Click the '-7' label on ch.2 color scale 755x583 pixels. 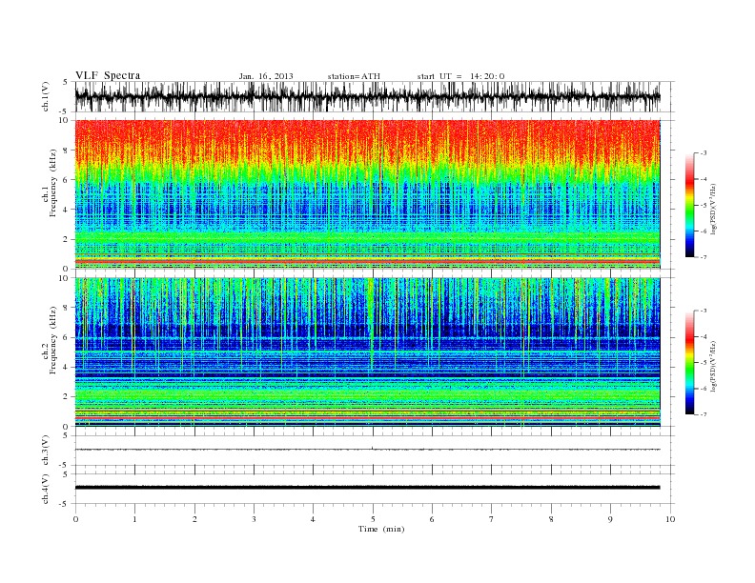(x=703, y=414)
